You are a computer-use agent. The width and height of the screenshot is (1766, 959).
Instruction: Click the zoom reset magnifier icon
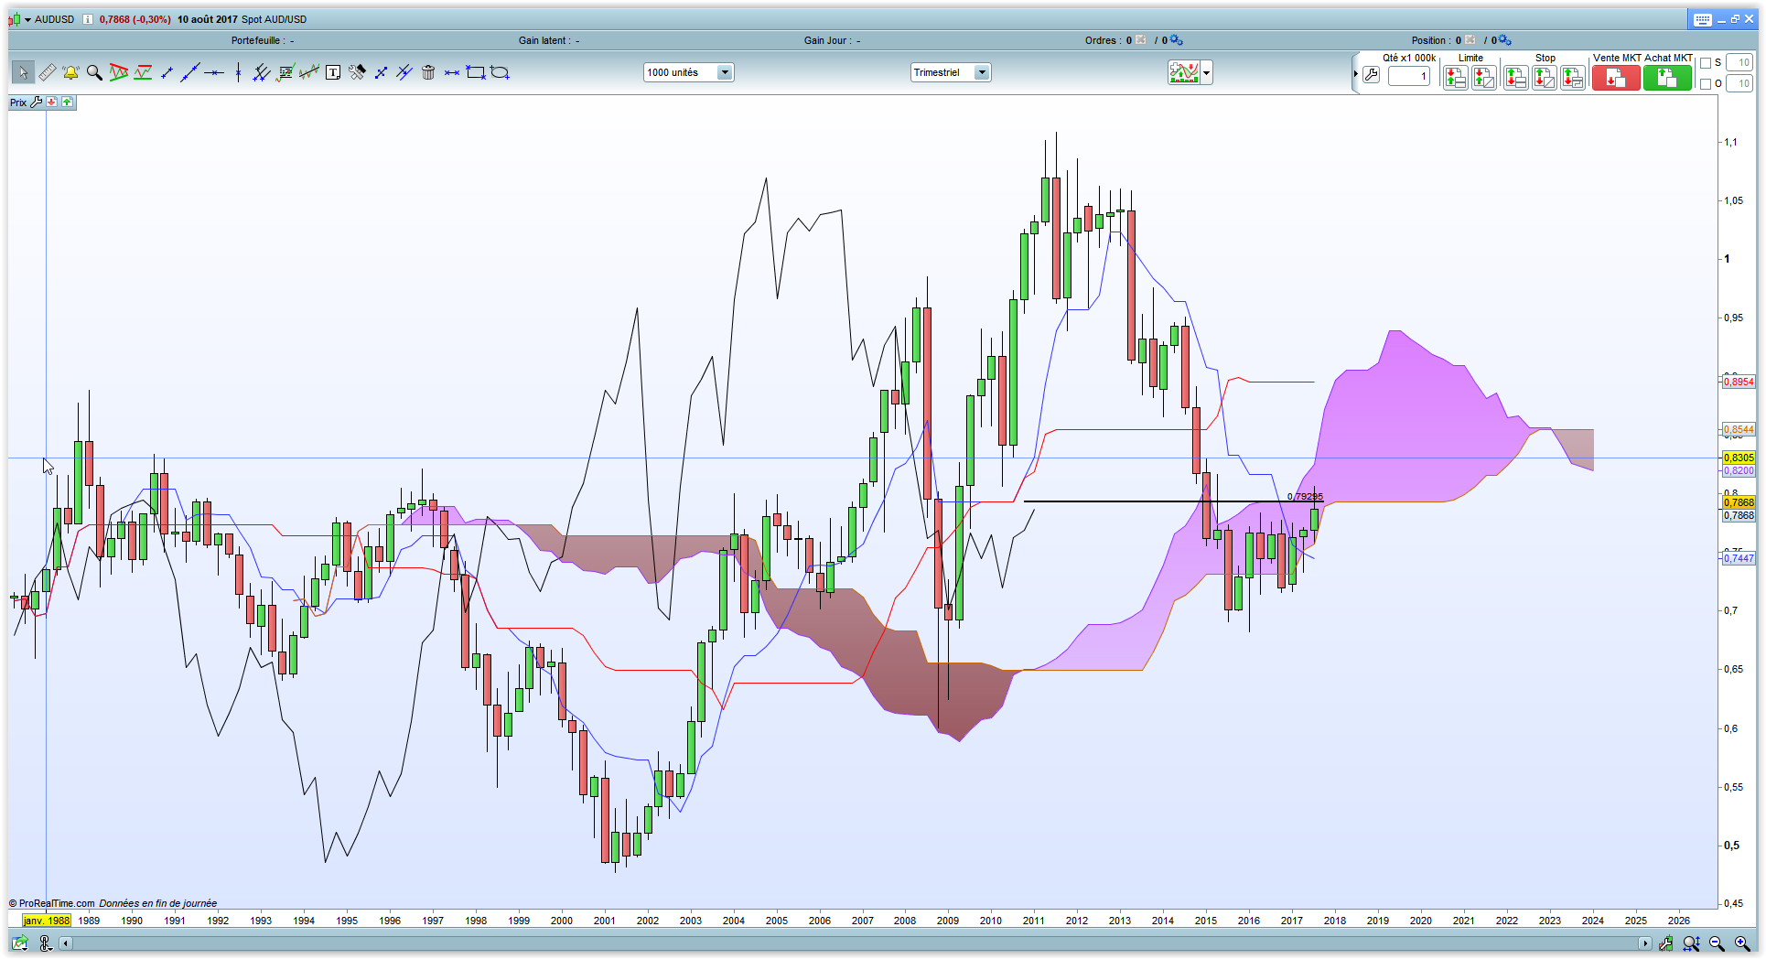click(1691, 943)
